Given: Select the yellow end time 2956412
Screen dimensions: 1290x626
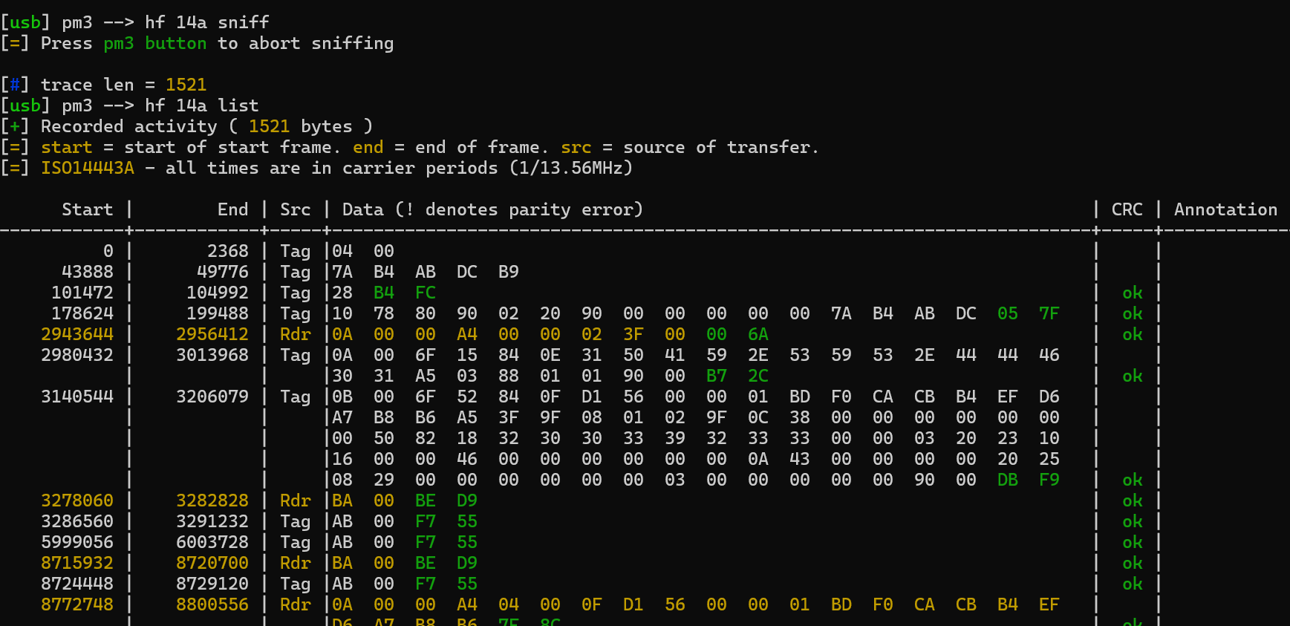Looking at the screenshot, I should click(212, 334).
